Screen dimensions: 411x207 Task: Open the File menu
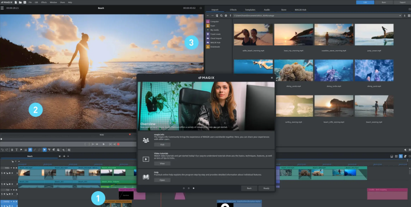[x=30, y=2]
